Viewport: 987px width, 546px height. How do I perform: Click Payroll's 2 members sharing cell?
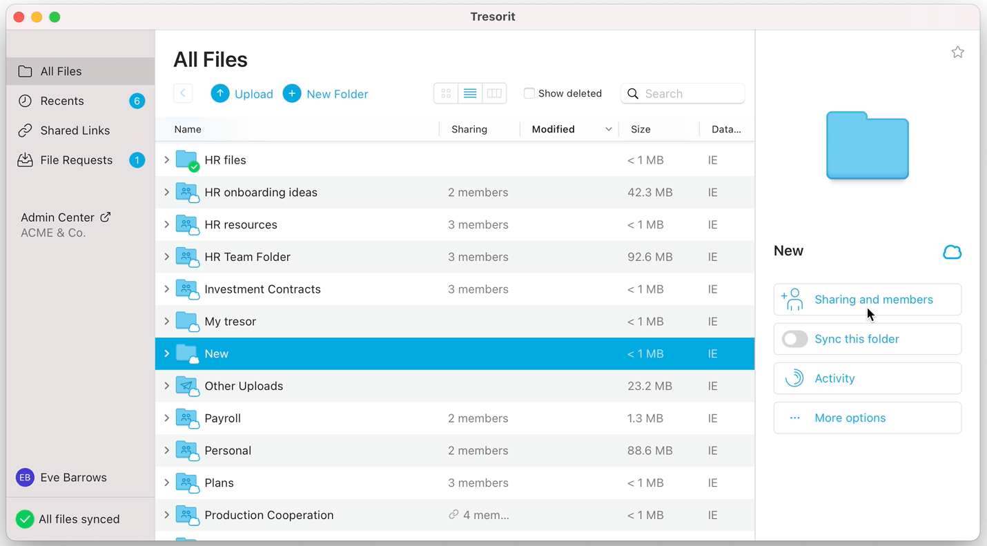pos(478,418)
